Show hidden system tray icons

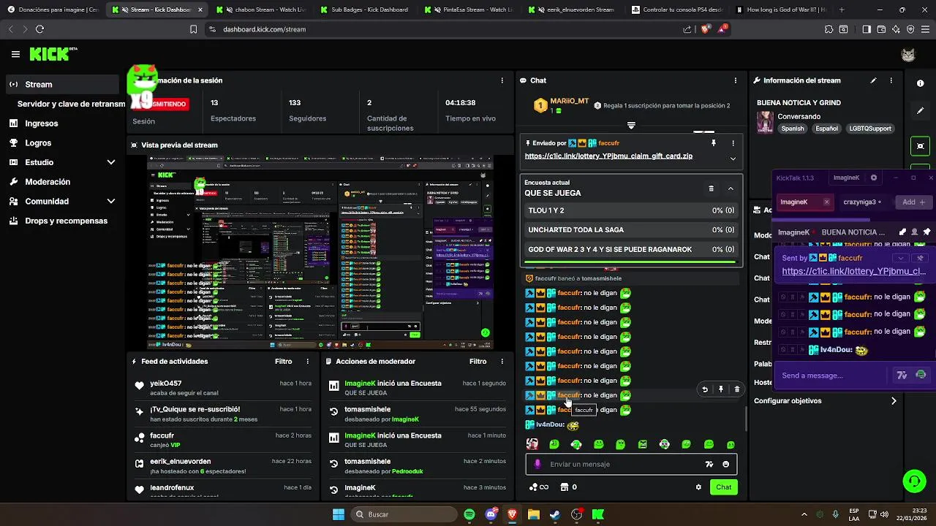[804, 514]
